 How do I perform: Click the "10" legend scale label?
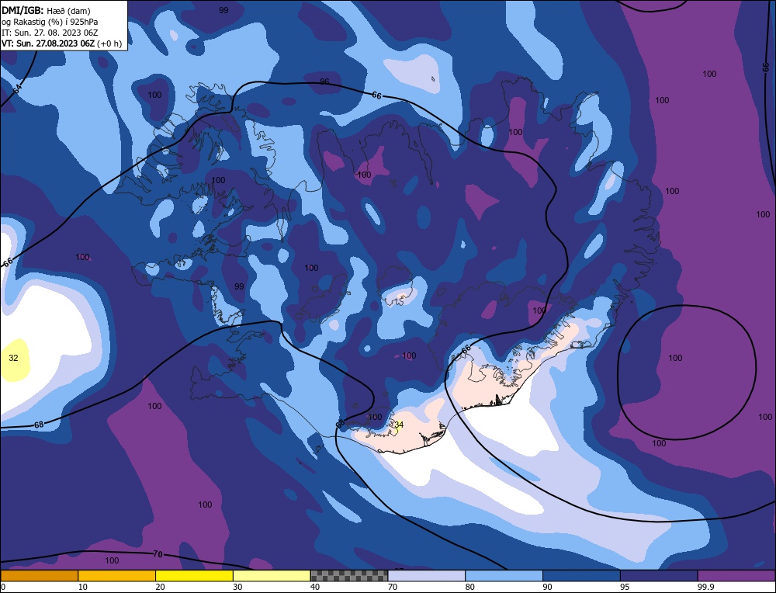[83, 587]
